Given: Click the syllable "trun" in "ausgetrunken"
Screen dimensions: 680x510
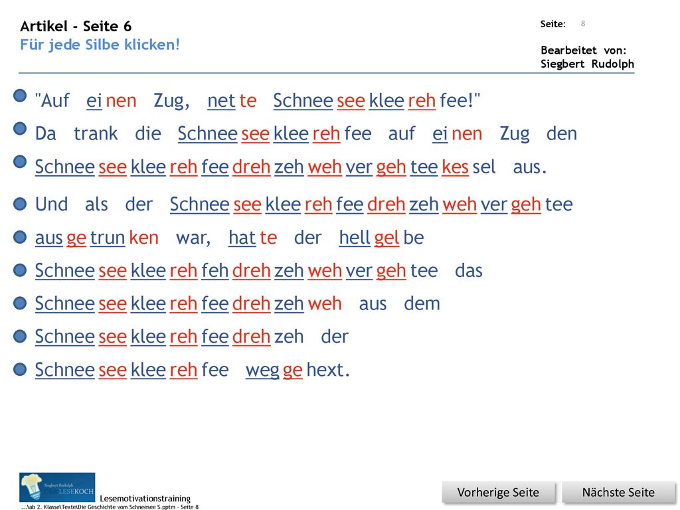Looking at the screenshot, I should point(108,238).
